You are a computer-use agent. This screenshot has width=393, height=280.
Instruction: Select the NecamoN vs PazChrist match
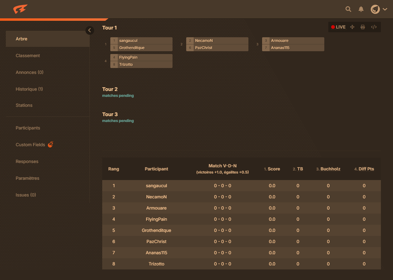(217, 44)
